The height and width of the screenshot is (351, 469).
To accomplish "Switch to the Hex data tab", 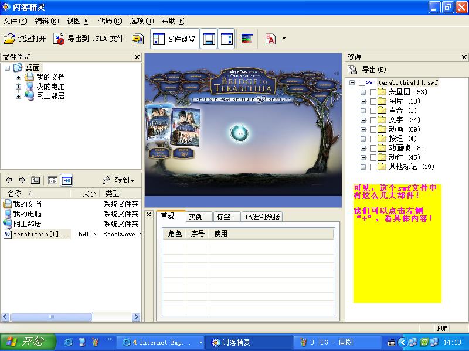I will point(262,216).
